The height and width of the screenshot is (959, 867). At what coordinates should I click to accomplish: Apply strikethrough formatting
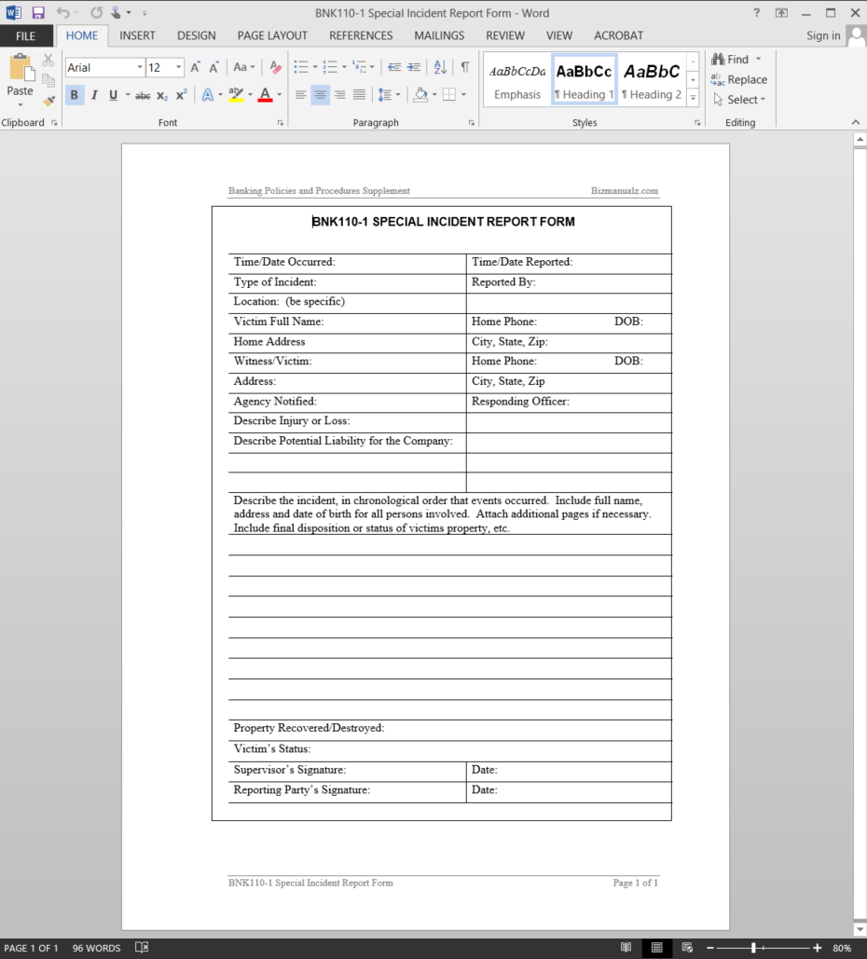(143, 95)
